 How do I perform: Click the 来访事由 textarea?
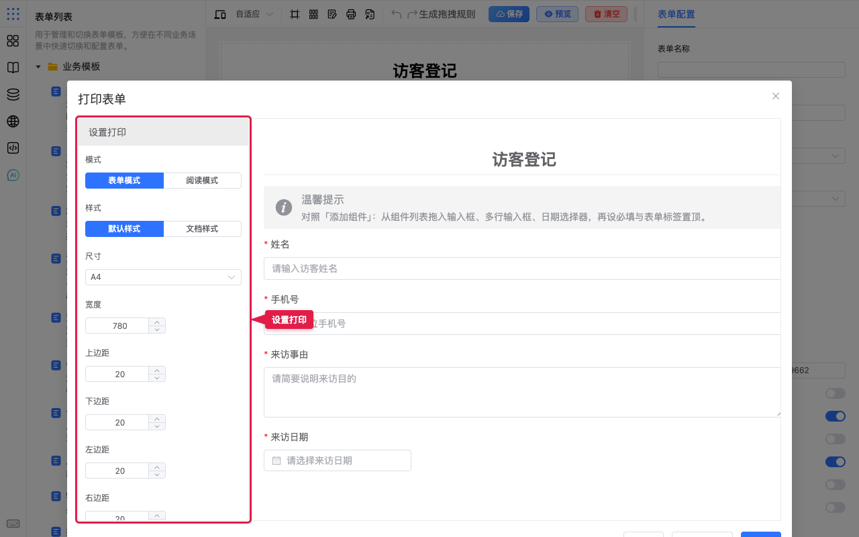pyautogui.click(x=522, y=392)
